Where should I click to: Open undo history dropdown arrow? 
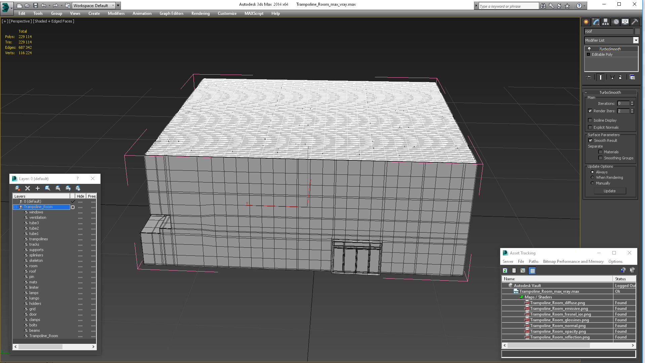tap(49, 5)
